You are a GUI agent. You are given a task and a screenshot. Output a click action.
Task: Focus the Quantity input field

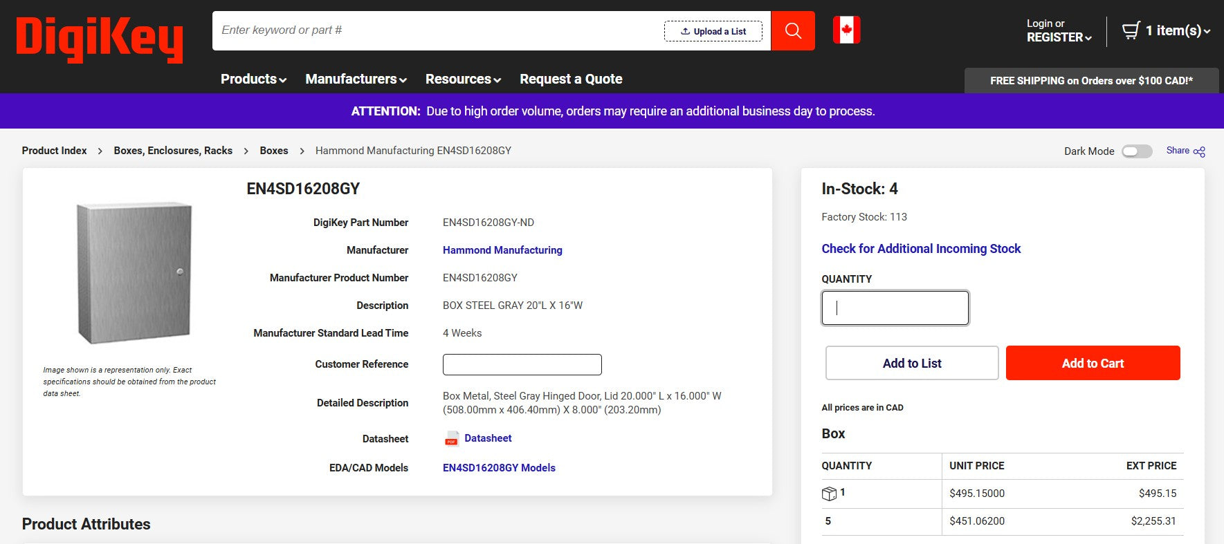click(x=895, y=308)
